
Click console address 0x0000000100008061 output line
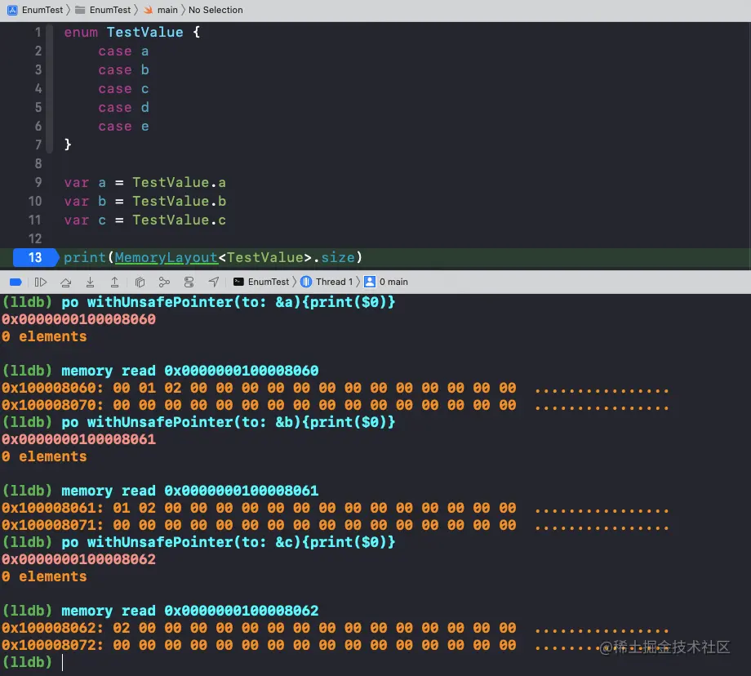pos(79,439)
